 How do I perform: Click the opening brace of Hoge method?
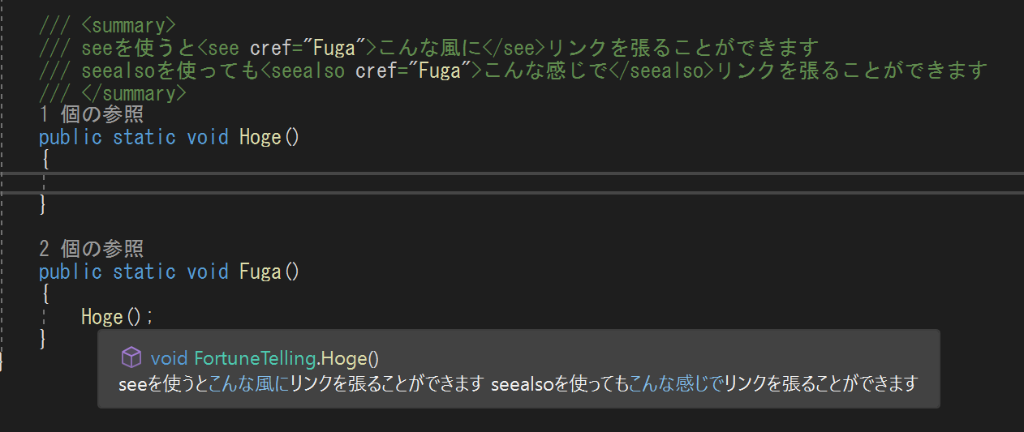click(x=45, y=159)
